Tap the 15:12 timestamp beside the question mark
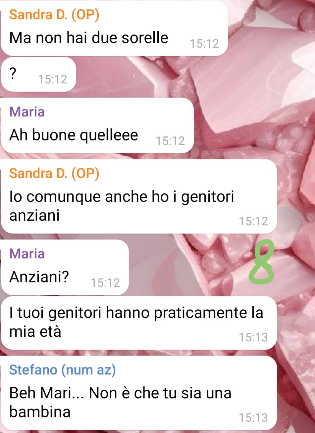This screenshot has height=433, width=315. pos(52,79)
